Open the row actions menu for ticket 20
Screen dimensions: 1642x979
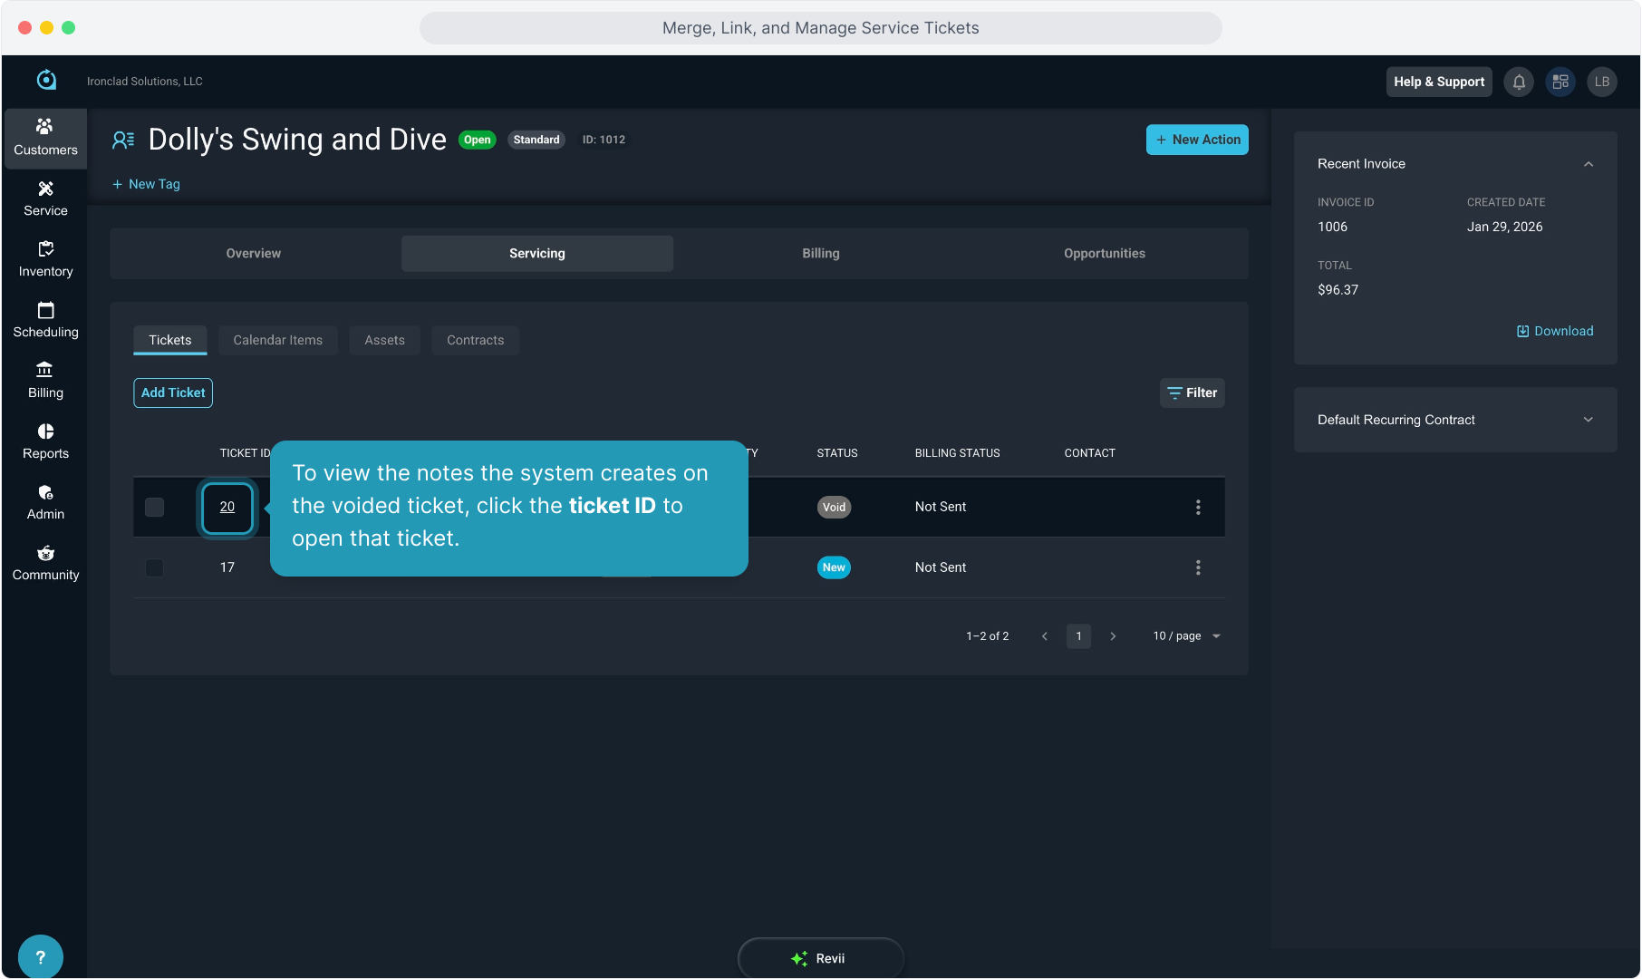(1198, 508)
